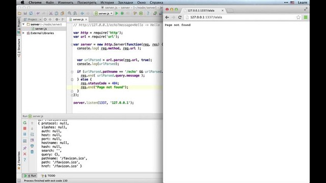Click the Up stack trace arrow in the console

32,123
